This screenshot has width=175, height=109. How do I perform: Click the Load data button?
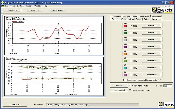point(15,105)
